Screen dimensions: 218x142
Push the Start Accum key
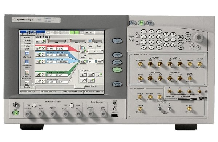(x=133, y=23)
